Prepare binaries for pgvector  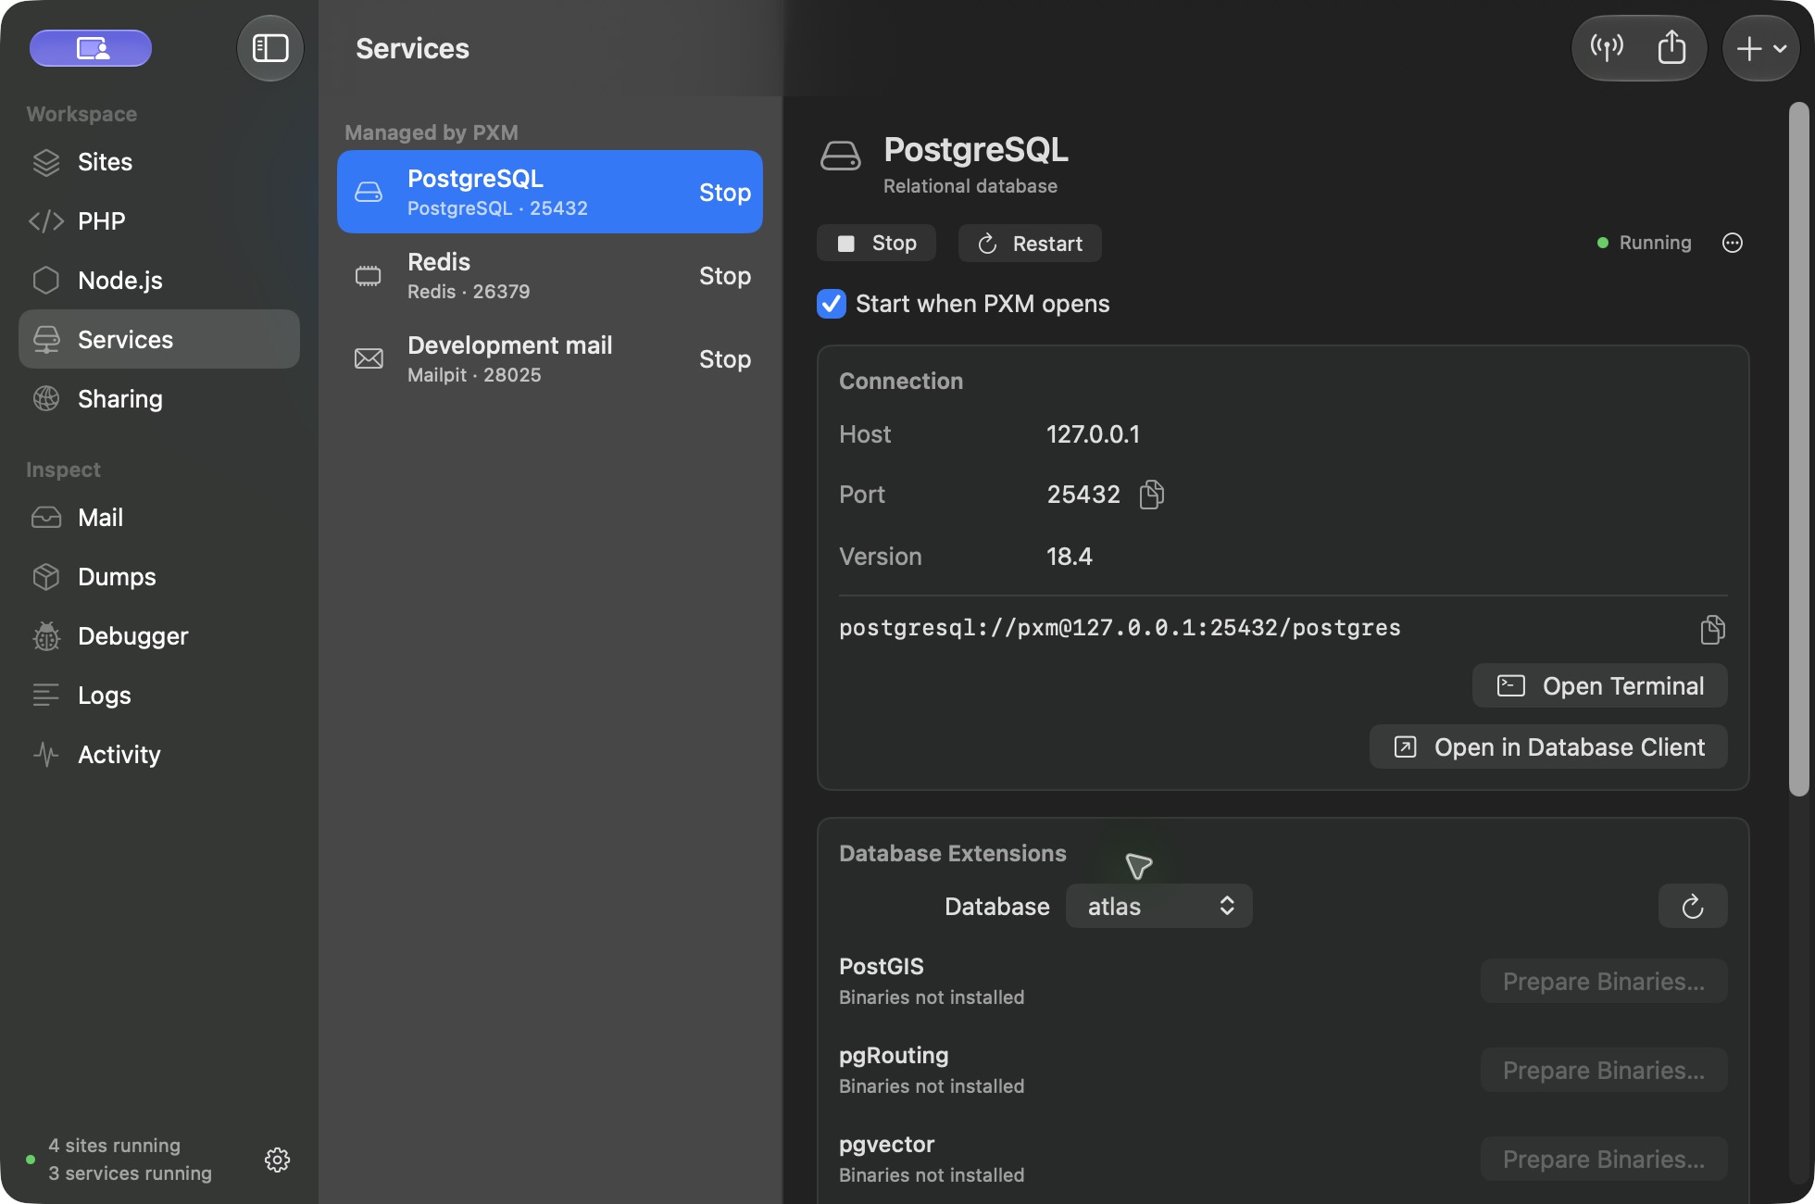pos(1603,1159)
